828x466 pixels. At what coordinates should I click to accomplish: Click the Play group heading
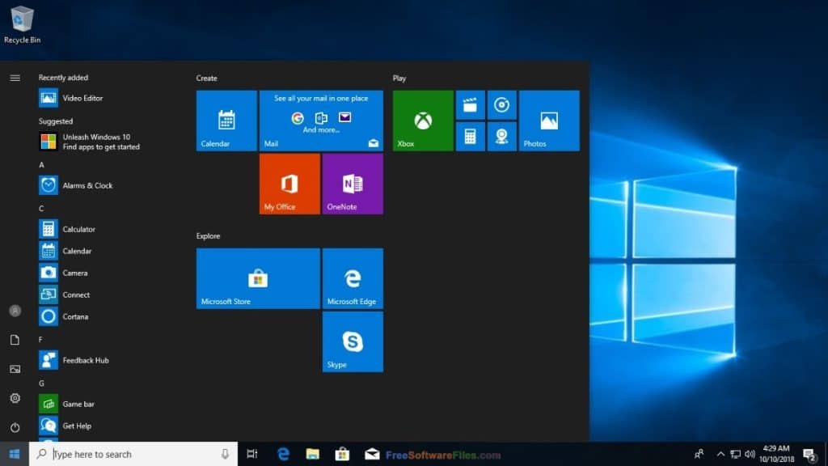[x=399, y=78]
